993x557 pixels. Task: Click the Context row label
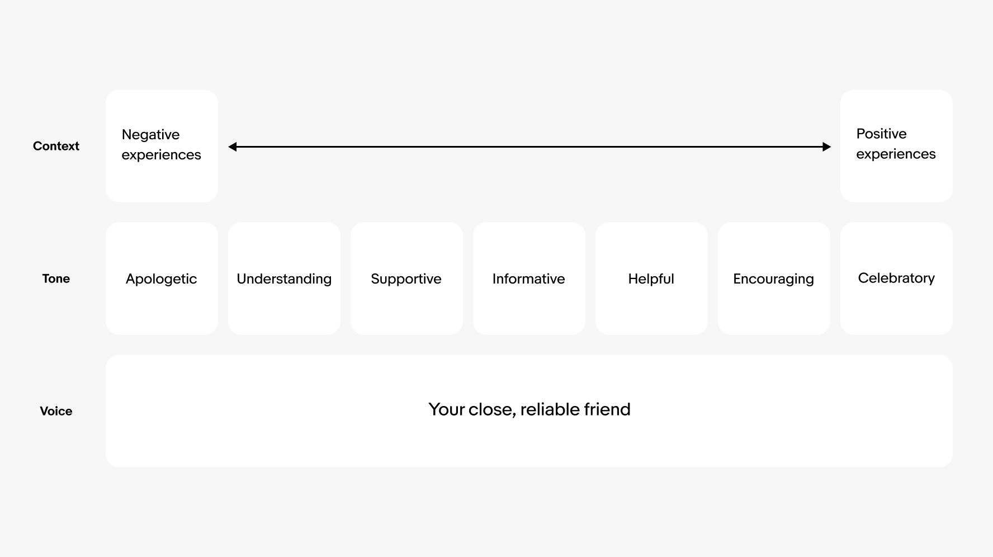(56, 146)
